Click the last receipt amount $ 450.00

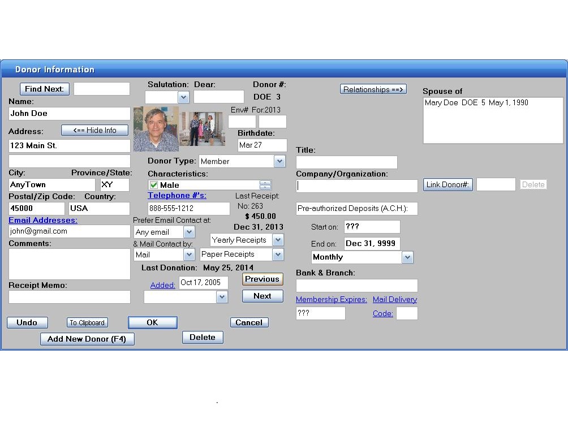click(260, 216)
